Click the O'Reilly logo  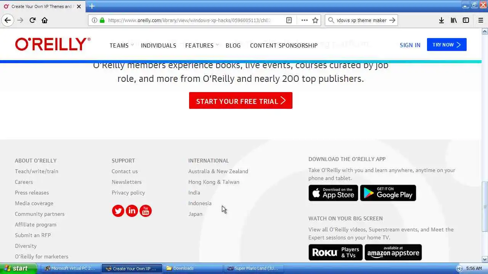pos(53,44)
